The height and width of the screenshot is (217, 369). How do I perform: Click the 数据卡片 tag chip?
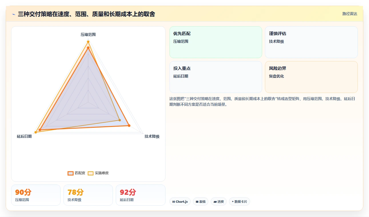point(240,202)
